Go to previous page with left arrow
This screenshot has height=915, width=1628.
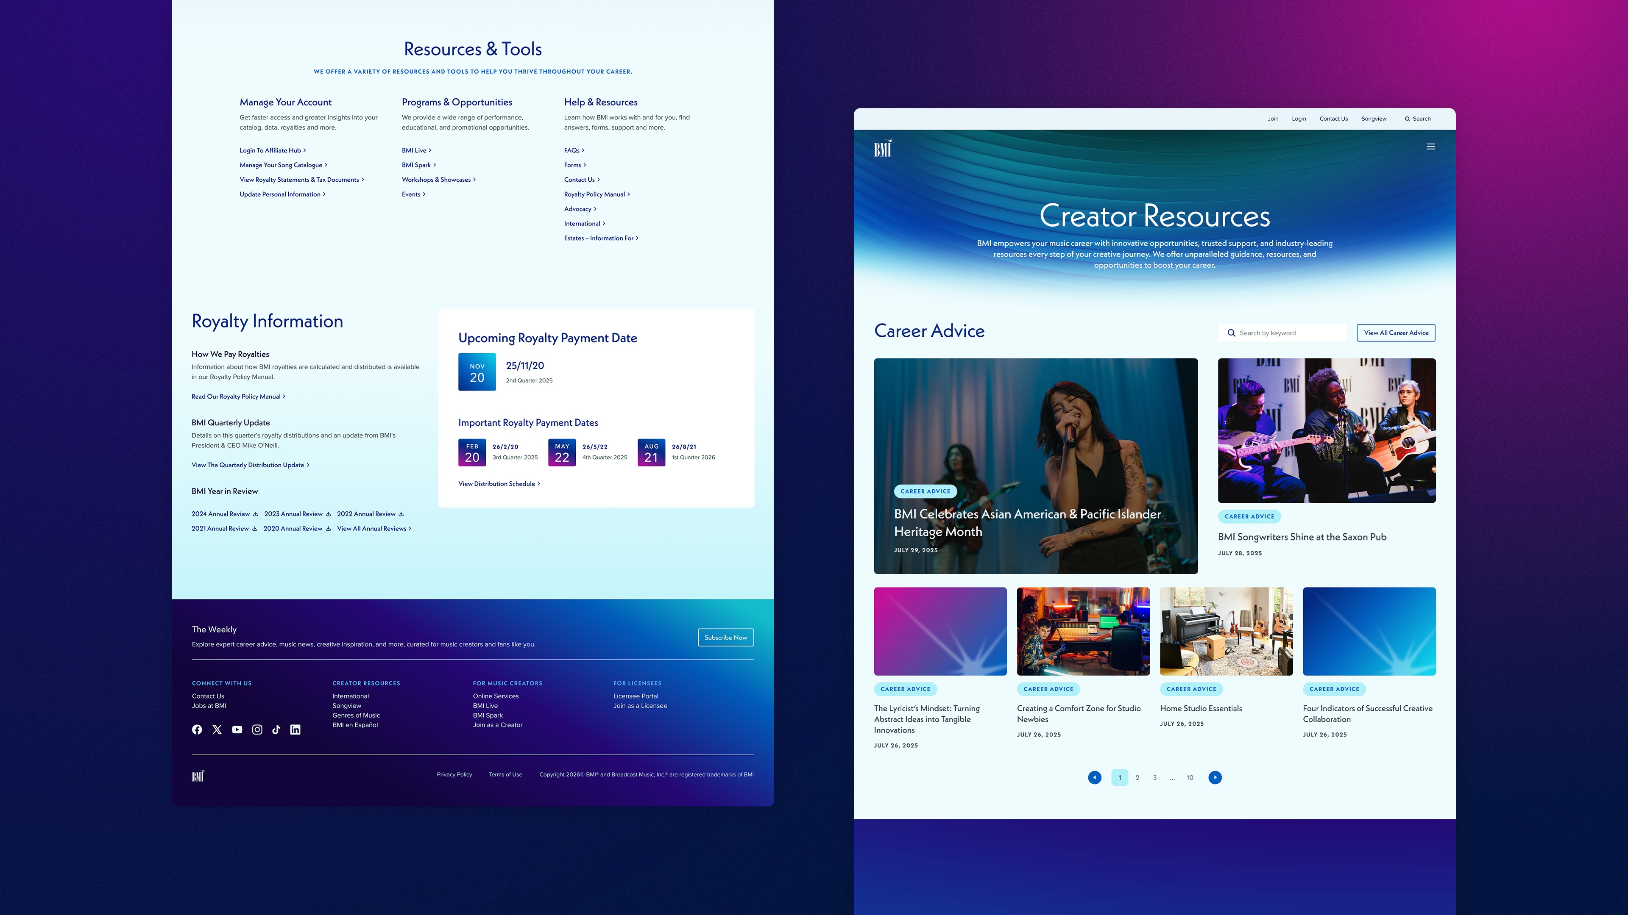click(x=1095, y=777)
